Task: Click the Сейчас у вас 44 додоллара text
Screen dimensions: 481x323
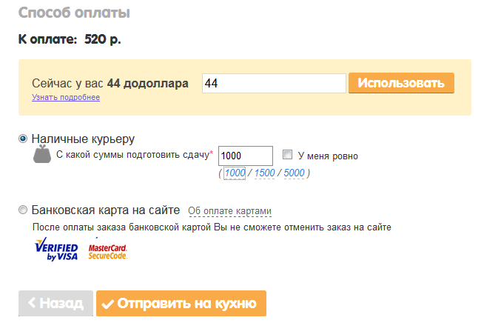Action: (110, 83)
